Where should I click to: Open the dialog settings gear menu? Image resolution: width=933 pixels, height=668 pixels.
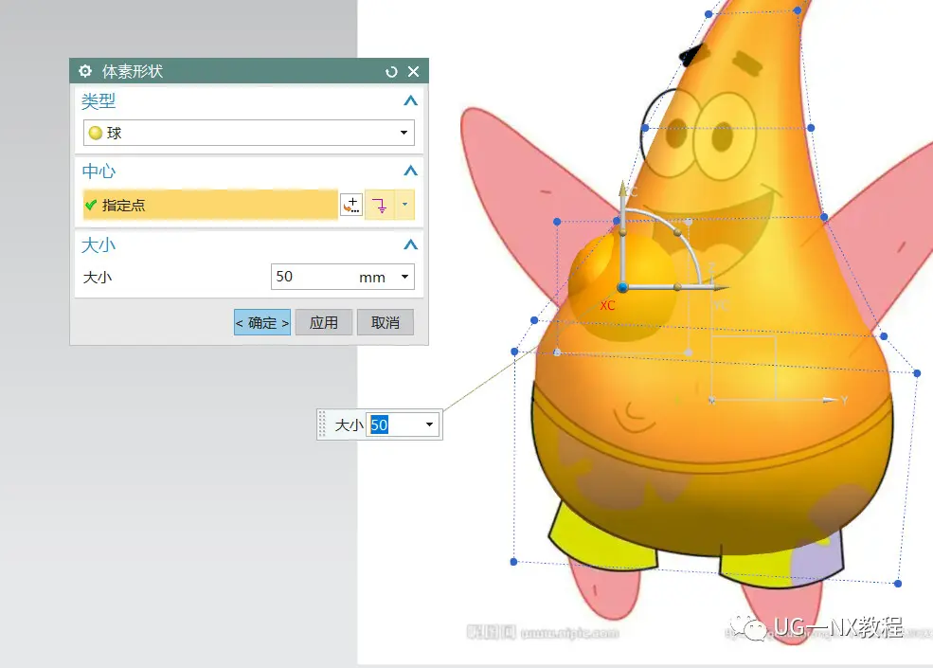point(85,71)
